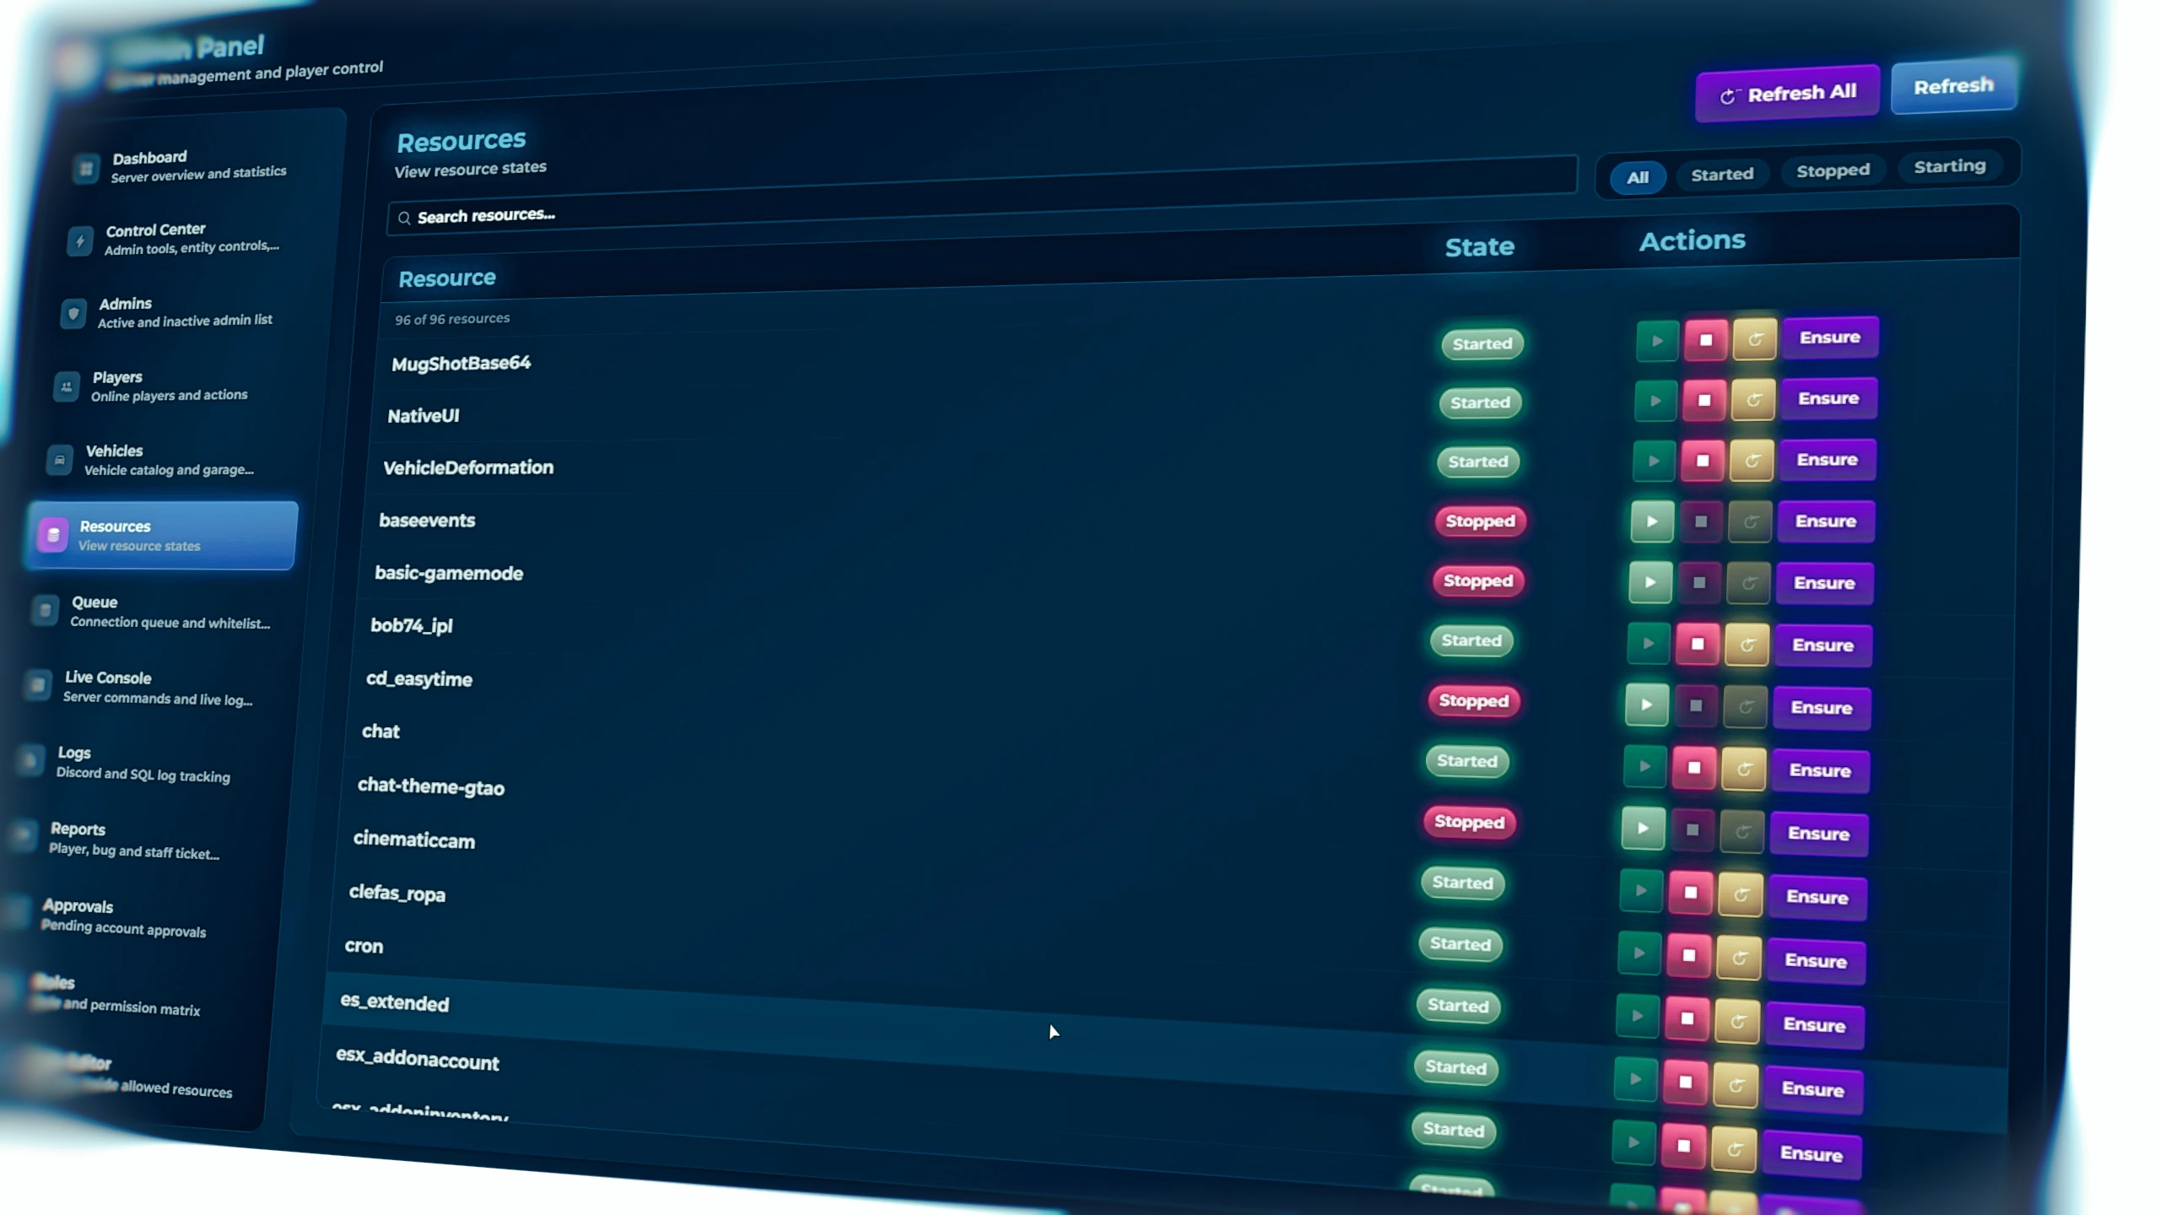Image resolution: width=2160 pixels, height=1215 pixels.
Task: Ensure the bob74_ipl resource
Action: point(1822,645)
